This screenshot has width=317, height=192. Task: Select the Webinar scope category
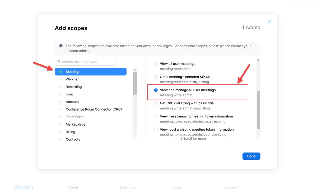[72, 79]
